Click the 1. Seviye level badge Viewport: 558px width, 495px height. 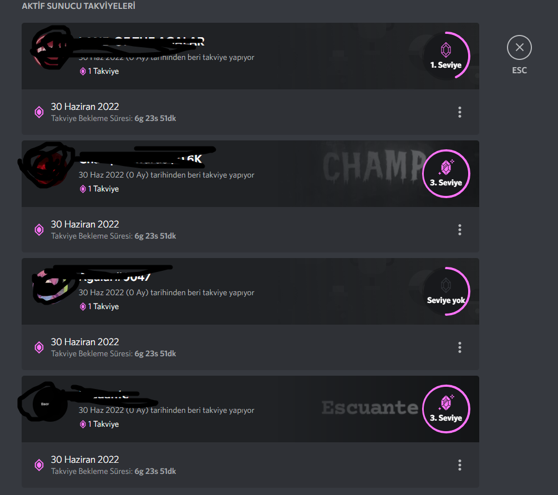point(446,55)
